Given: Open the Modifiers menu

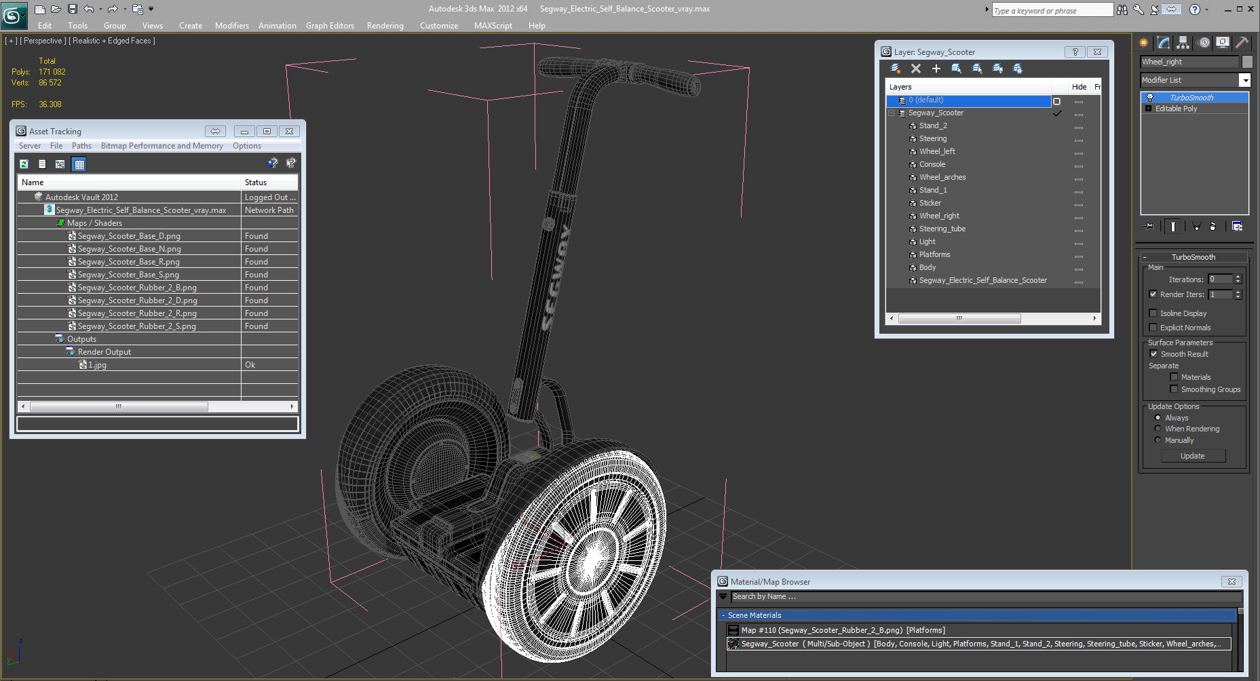Looking at the screenshot, I should tap(231, 26).
